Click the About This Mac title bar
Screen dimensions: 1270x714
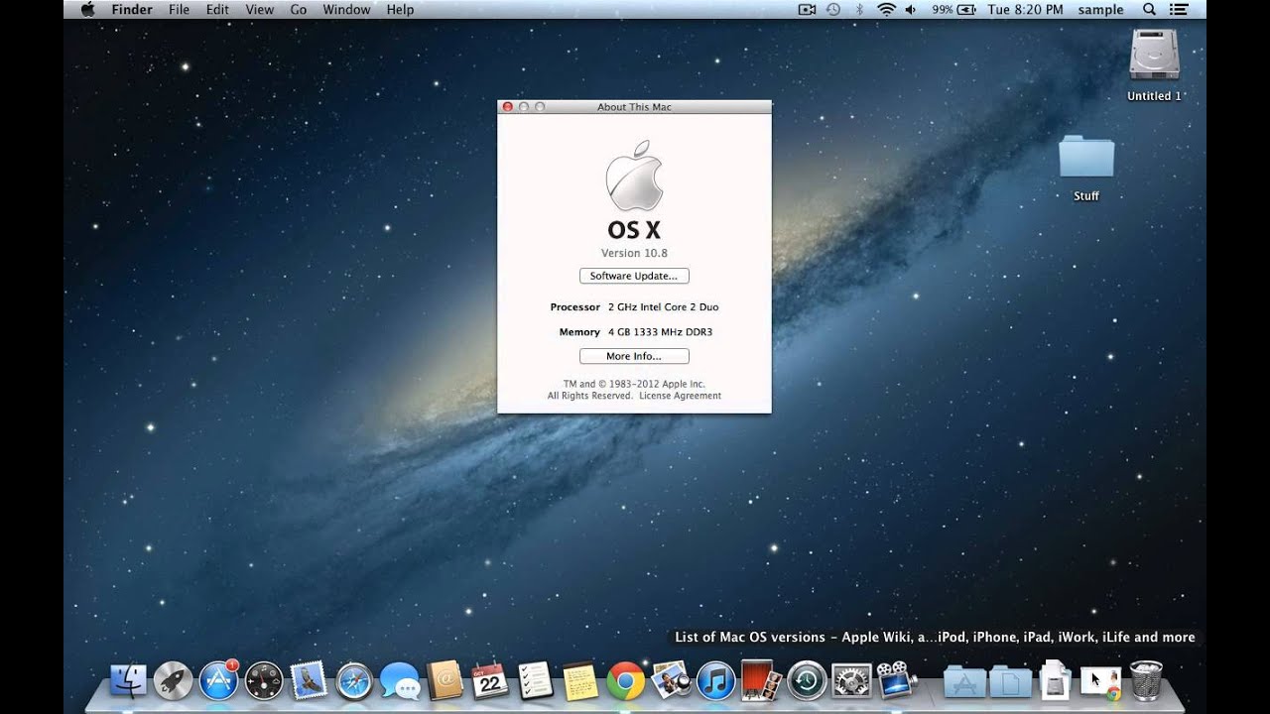(634, 106)
